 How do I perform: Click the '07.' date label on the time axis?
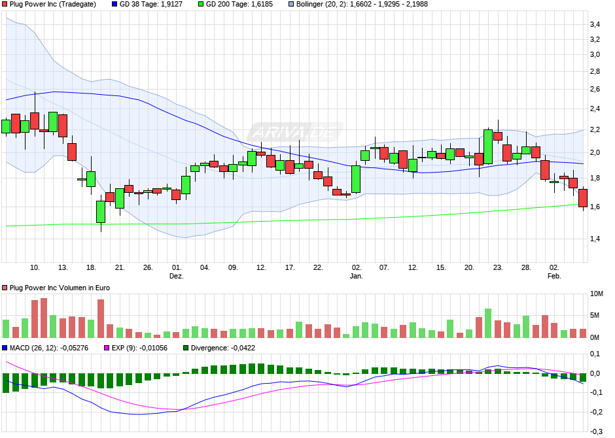pos(385,267)
